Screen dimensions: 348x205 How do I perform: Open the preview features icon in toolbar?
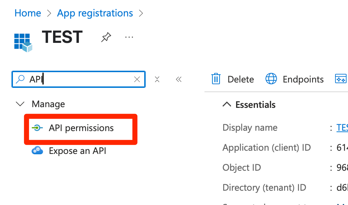(340, 79)
